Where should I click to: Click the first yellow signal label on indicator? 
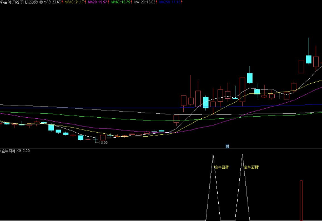pos(222,167)
